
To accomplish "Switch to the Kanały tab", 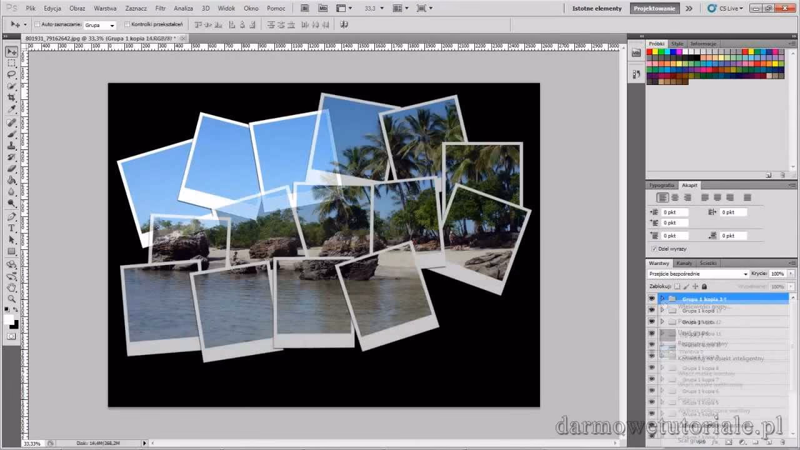I will tap(684, 263).
